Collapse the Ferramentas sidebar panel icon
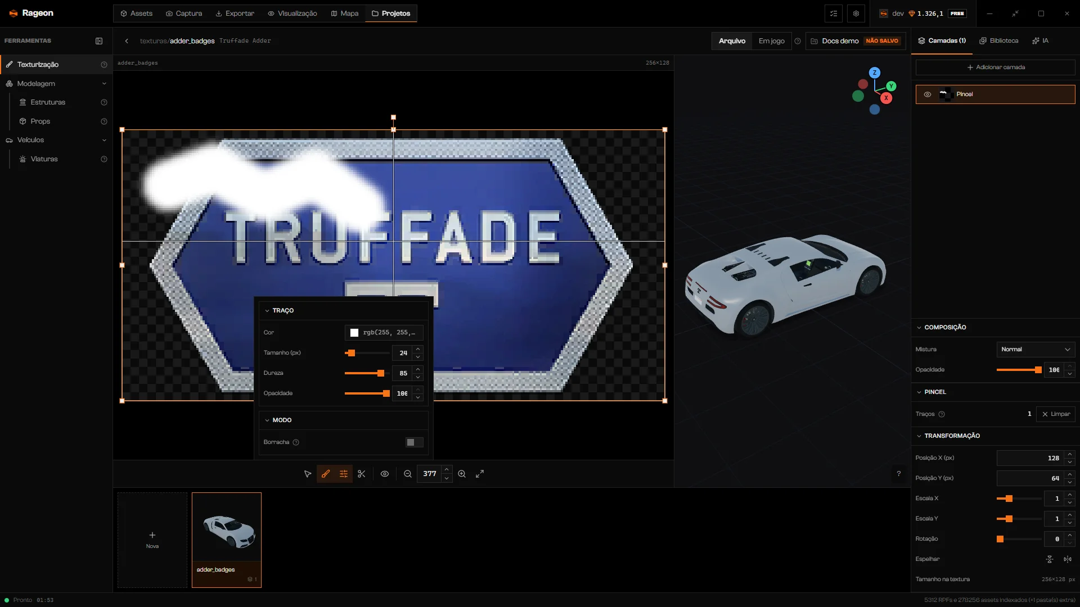 99,41
